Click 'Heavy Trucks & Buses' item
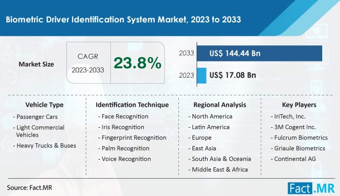This screenshot has width=340, height=196. pyautogui.click(x=44, y=145)
